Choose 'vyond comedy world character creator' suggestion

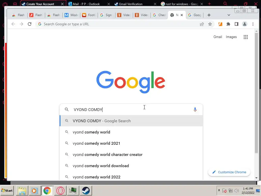(x=131, y=155)
